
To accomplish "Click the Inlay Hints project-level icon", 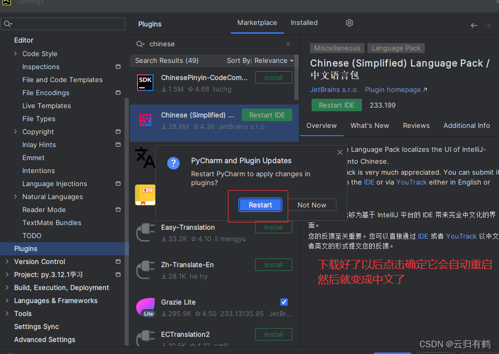I will (x=118, y=145).
